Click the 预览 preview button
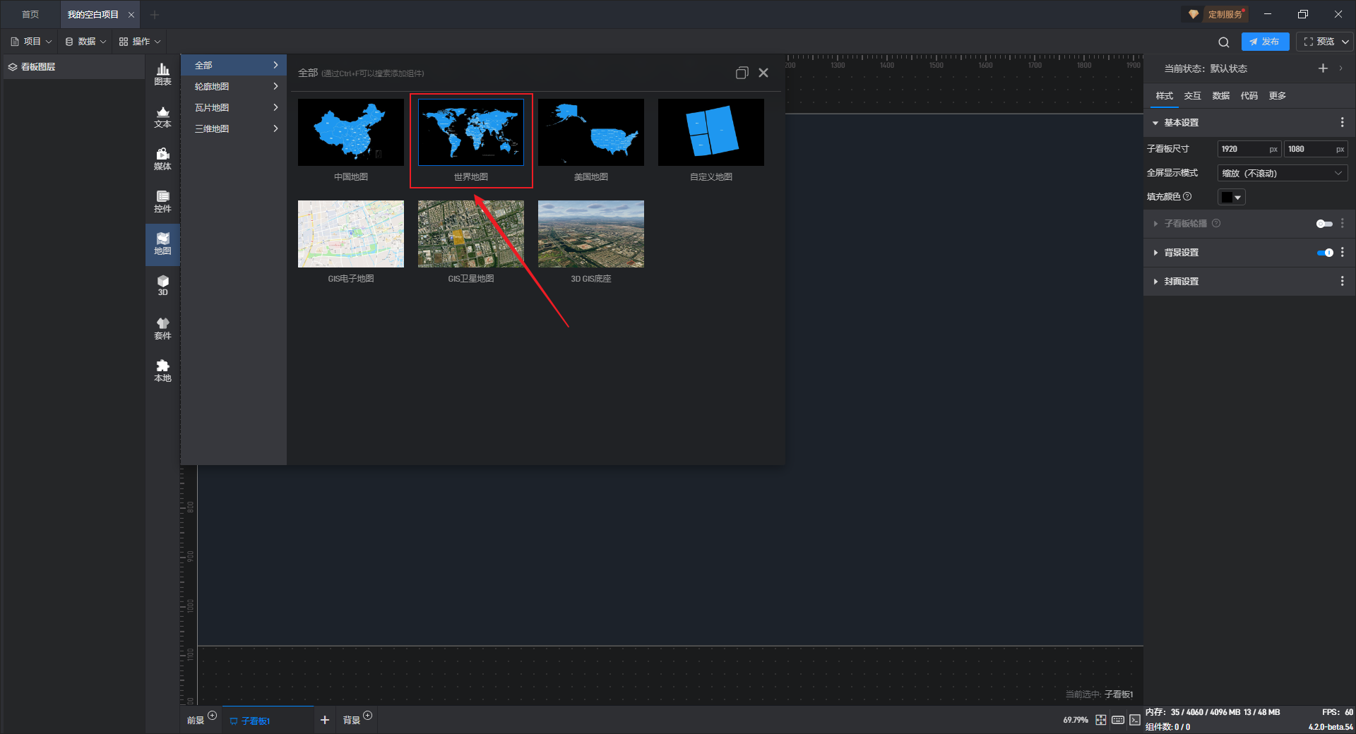The width and height of the screenshot is (1356, 734). point(1319,42)
